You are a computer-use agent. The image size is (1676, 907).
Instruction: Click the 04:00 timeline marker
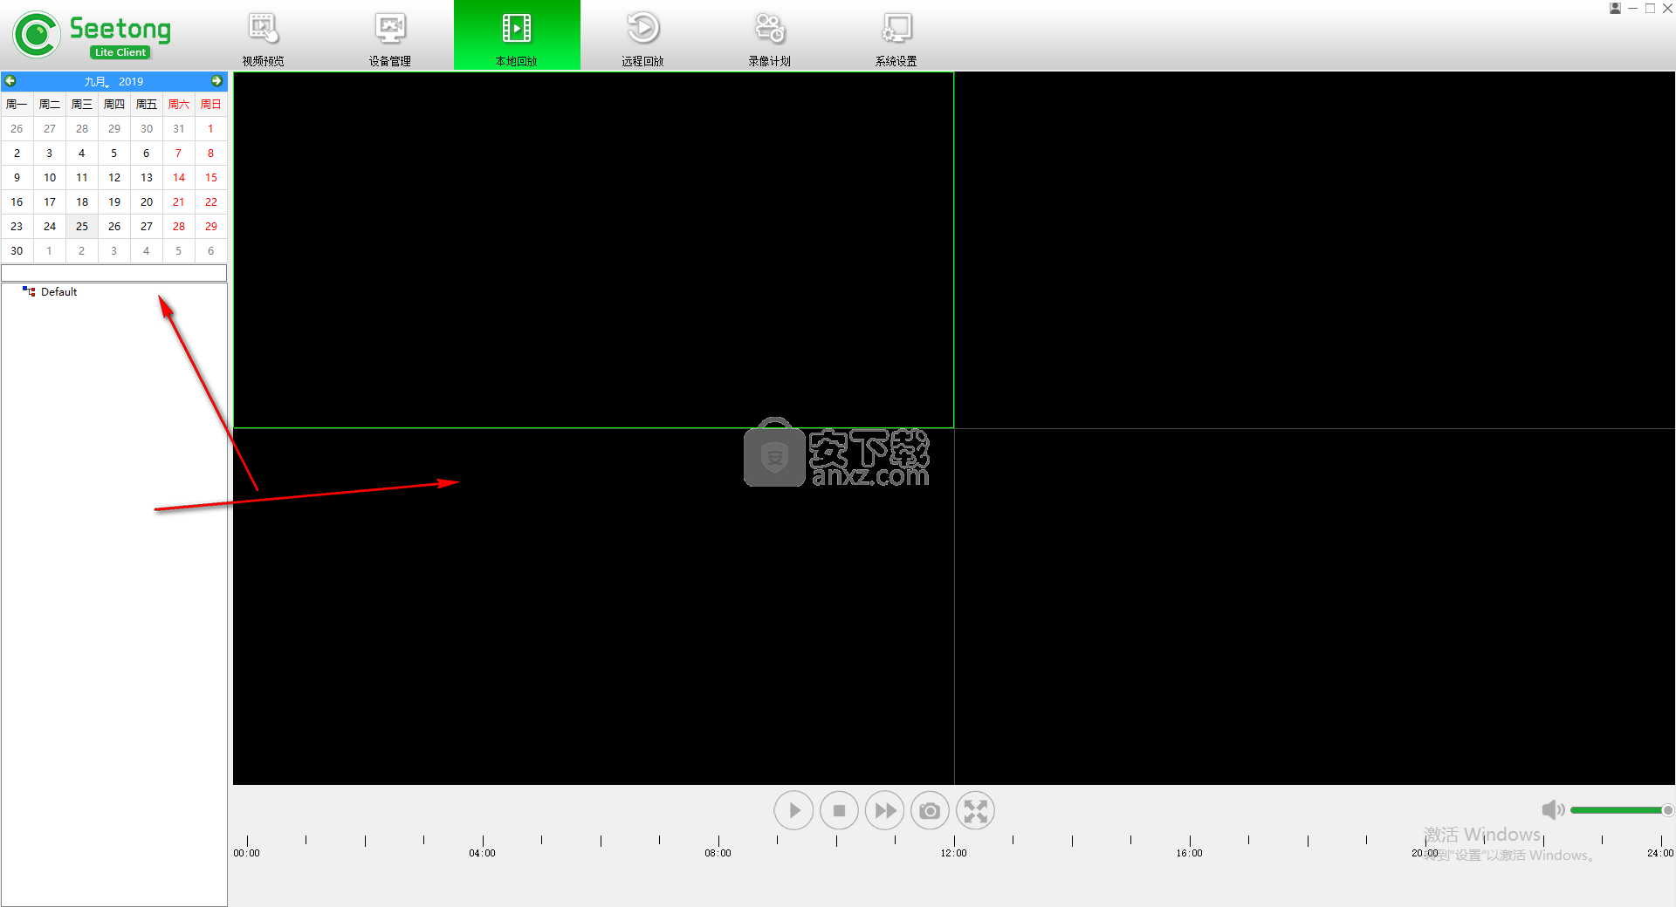[x=482, y=853]
